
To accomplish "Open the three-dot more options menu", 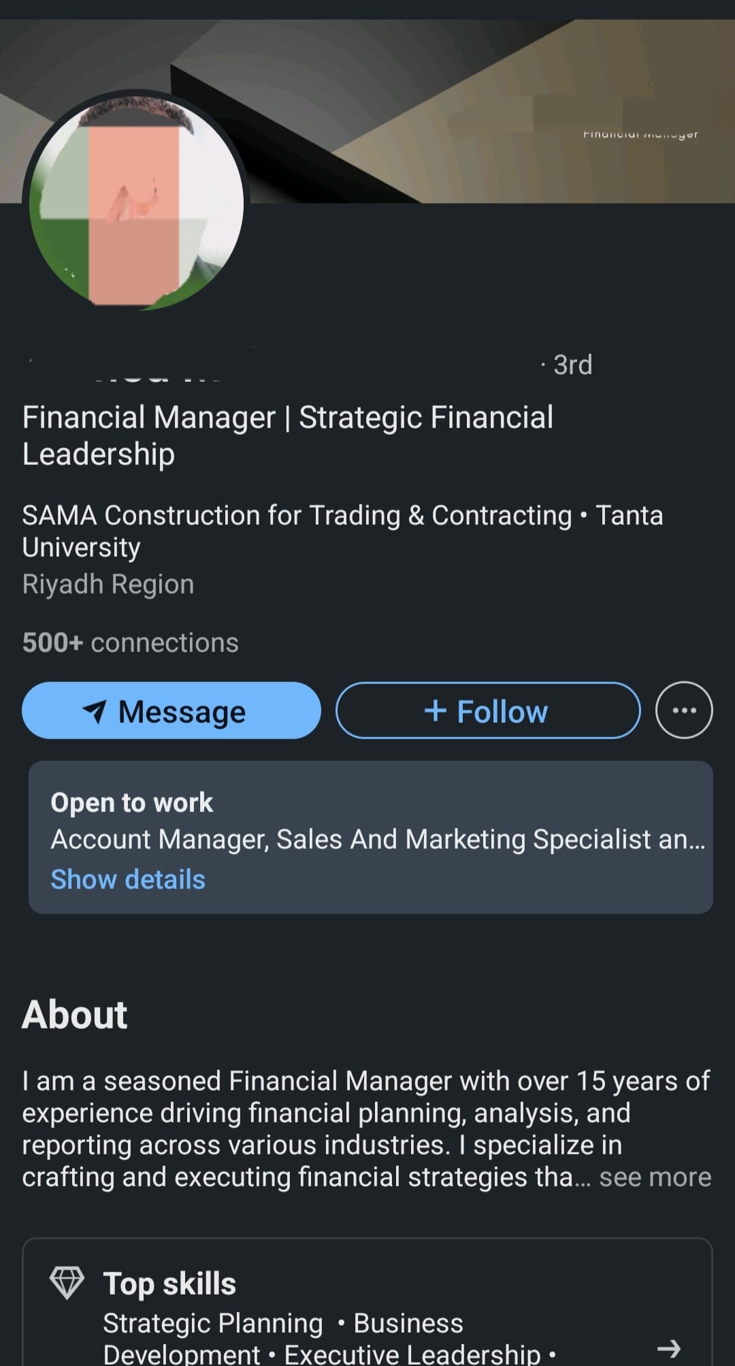I will (x=684, y=711).
